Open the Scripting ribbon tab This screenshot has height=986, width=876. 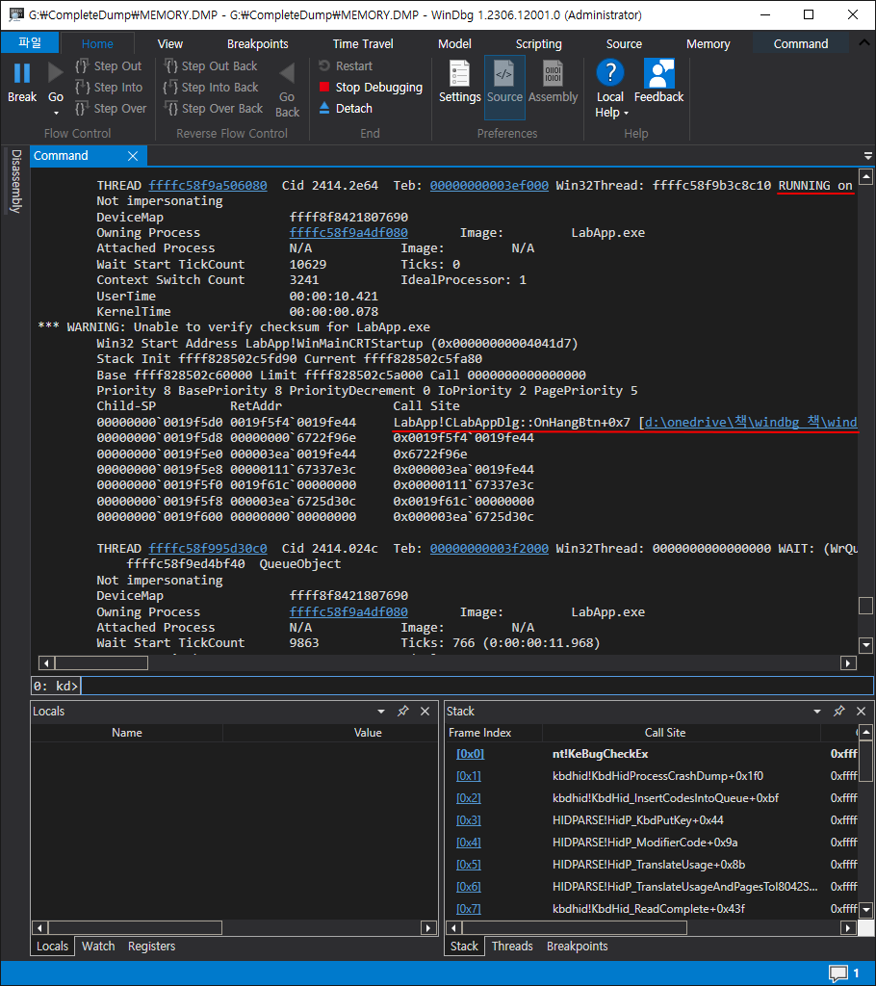538,44
